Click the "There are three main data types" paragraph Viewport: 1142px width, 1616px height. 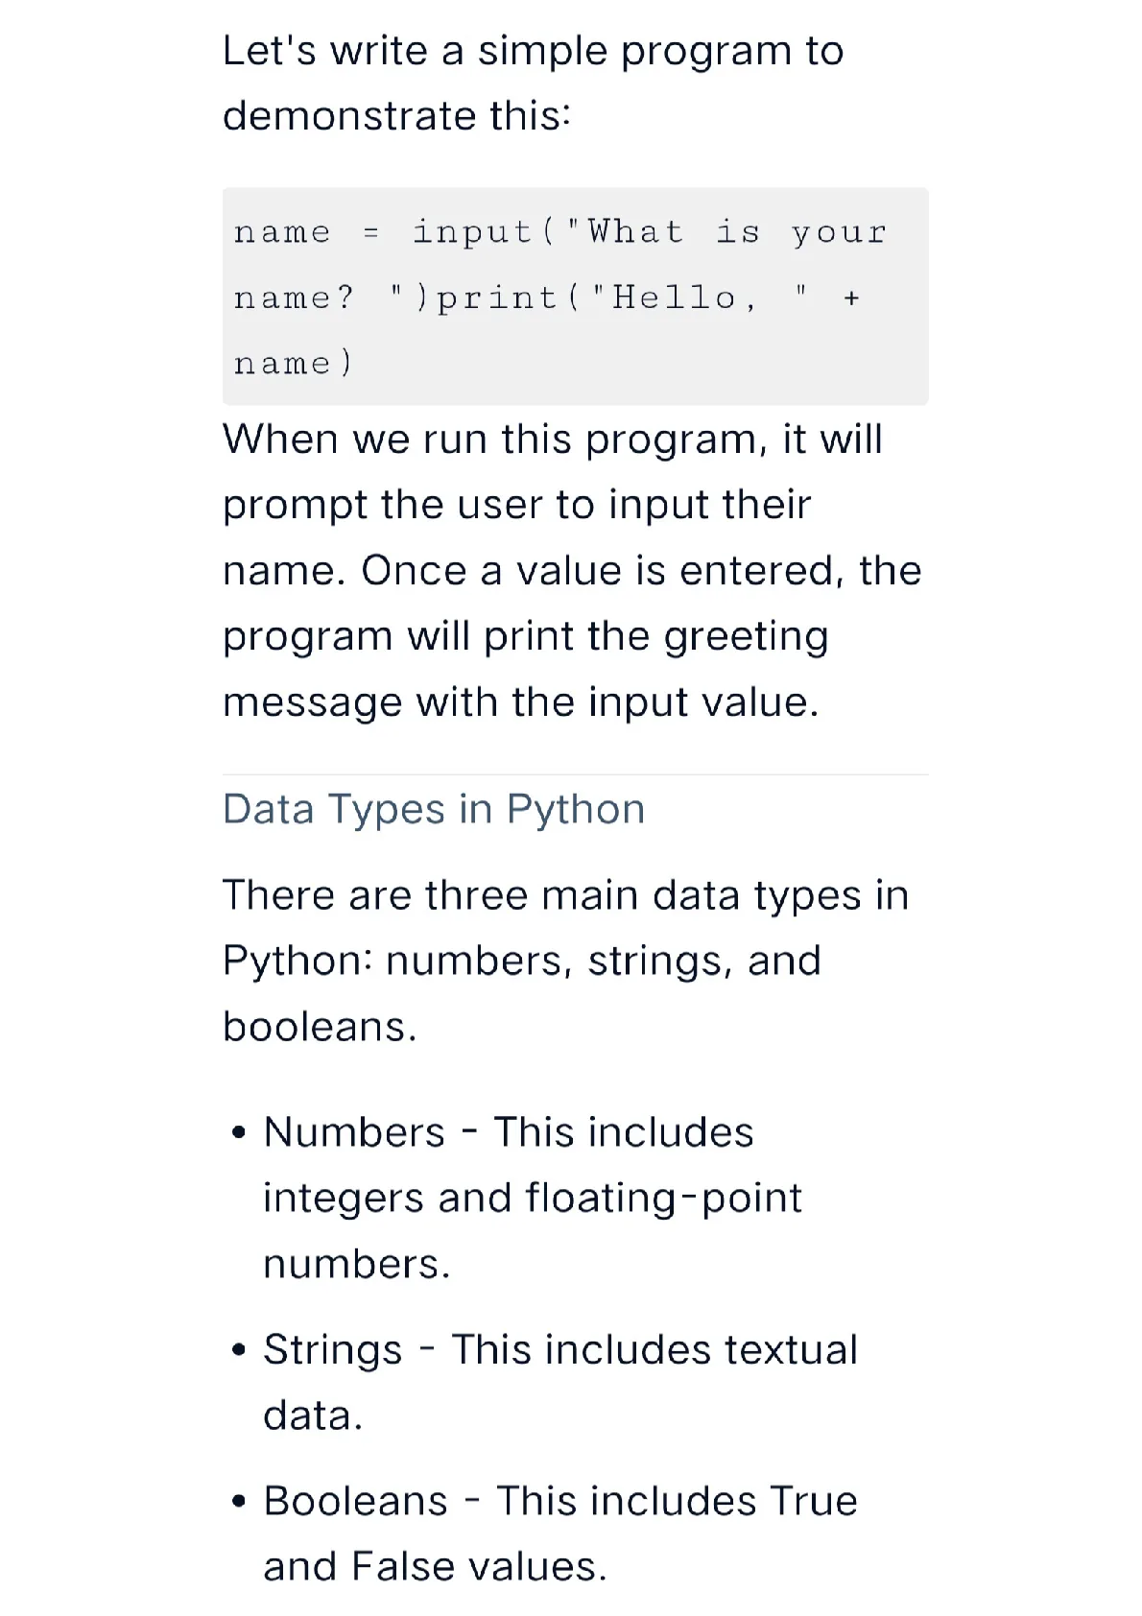[566, 961]
